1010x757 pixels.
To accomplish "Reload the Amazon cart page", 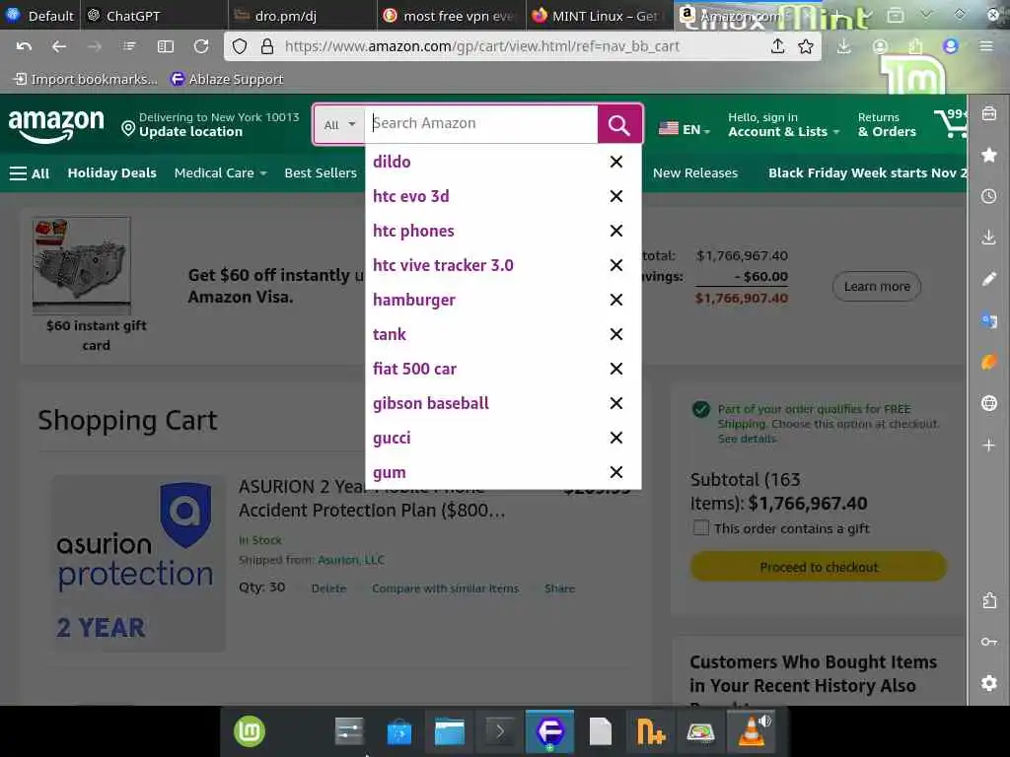I will 201,46.
